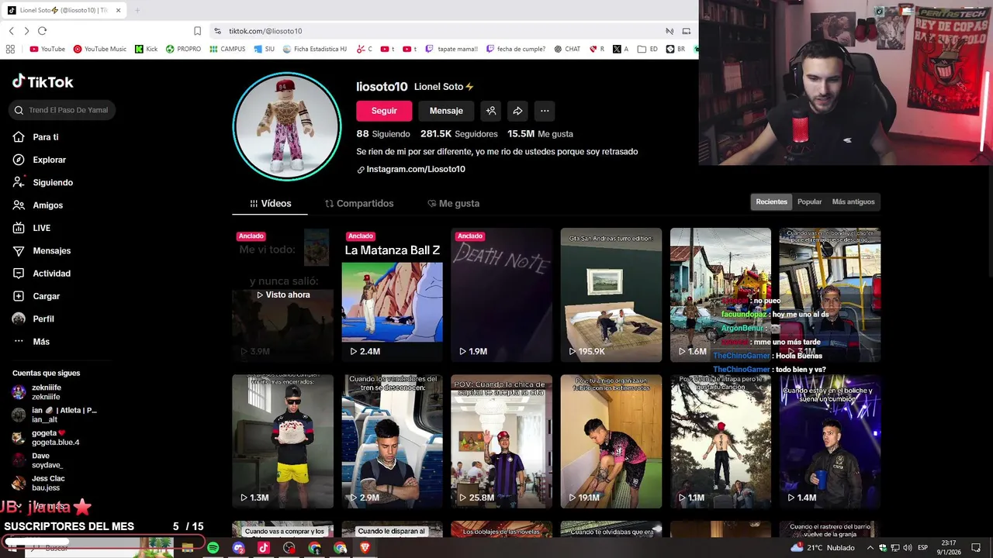
Task: Show hidden system tray icons
Action: coord(870,548)
